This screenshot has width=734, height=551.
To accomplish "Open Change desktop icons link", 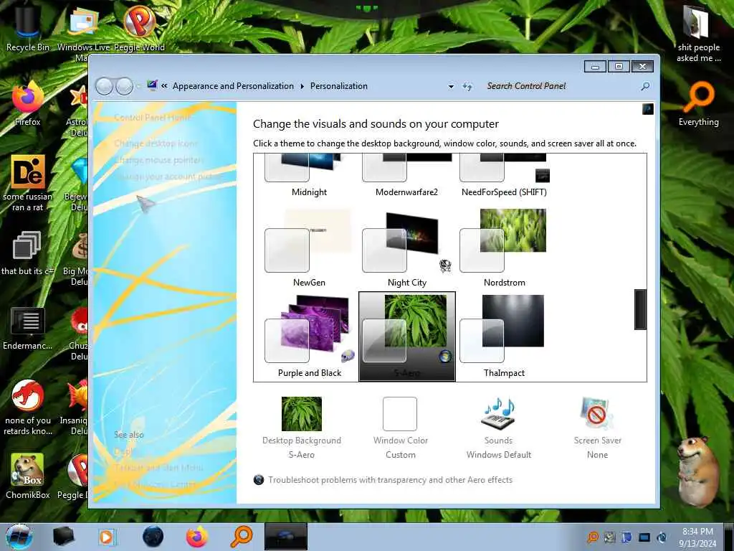I will click(156, 143).
